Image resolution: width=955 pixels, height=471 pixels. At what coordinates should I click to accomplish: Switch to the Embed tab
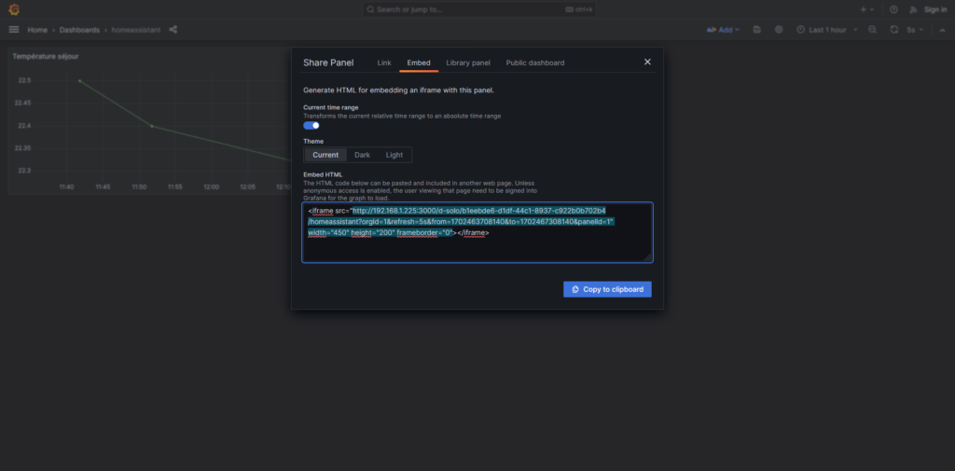(x=419, y=62)
